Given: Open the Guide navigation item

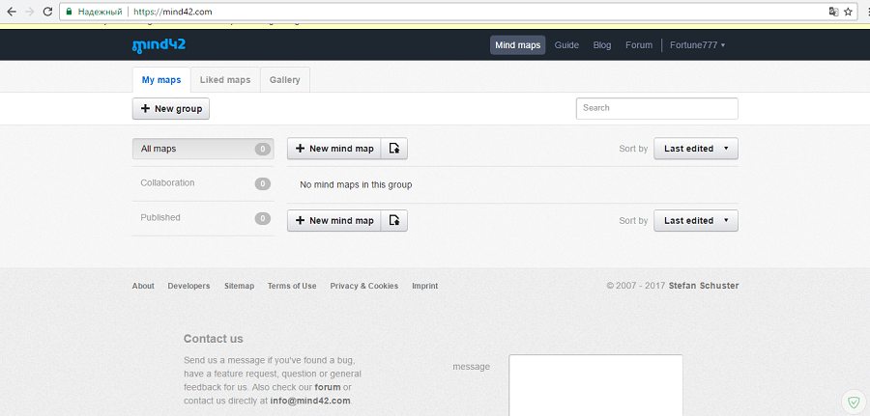Looking at the screenshot, I should 566,45.
